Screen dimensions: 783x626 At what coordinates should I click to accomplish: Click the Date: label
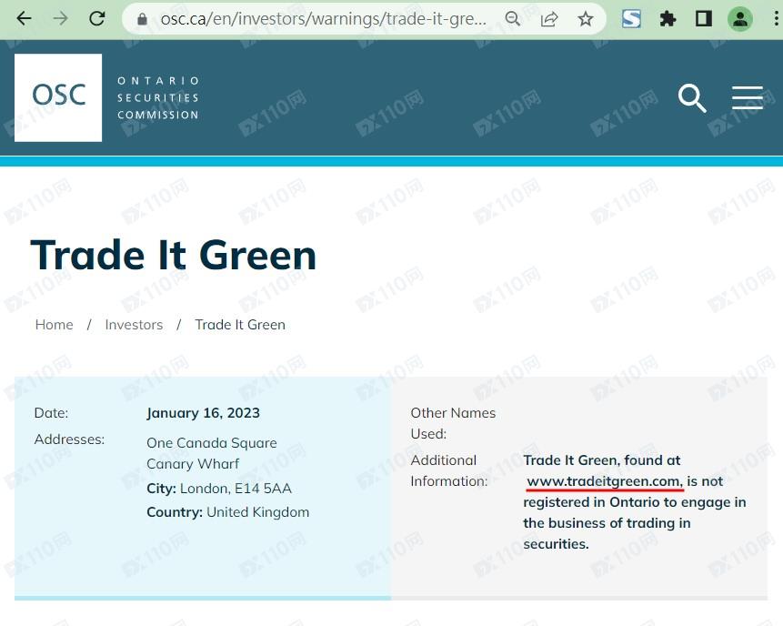click(x=51, y=413)
